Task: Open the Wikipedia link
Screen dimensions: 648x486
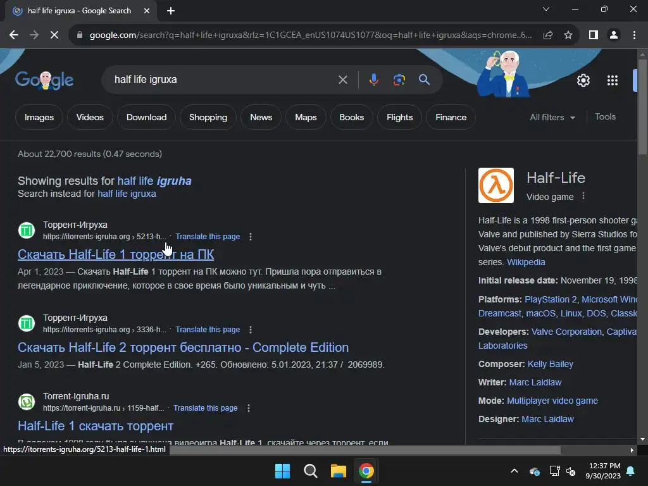Action: click(526, 263)
